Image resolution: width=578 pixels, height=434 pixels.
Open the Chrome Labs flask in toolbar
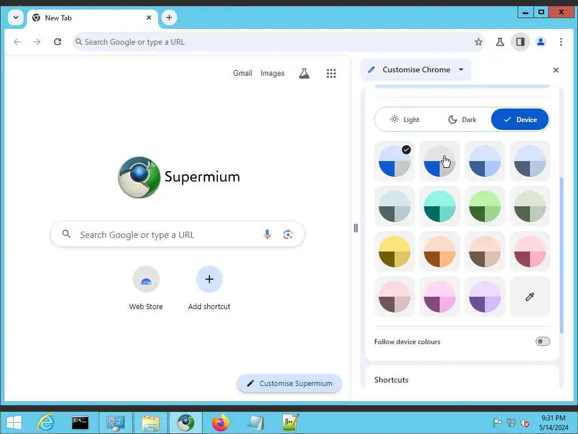(500, 42)
